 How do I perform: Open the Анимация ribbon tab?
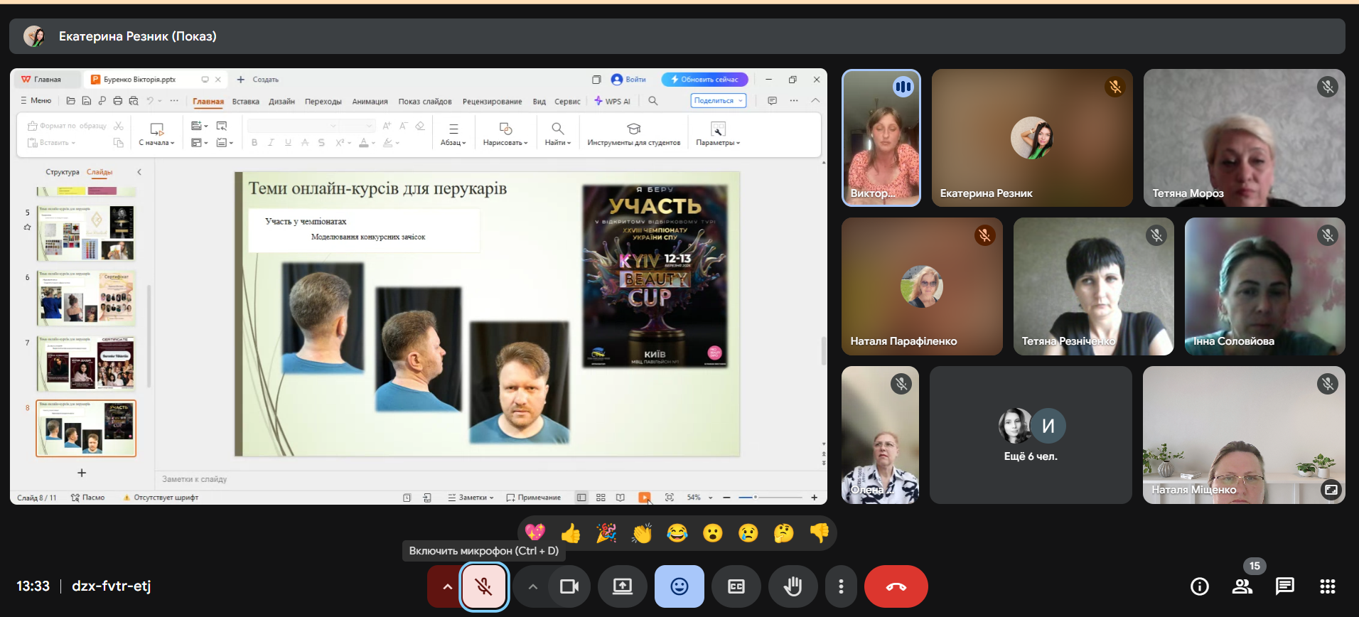pos(370,101)
